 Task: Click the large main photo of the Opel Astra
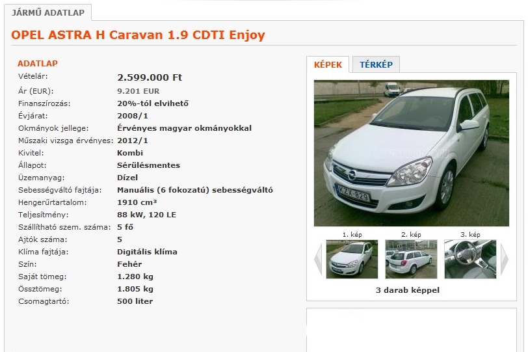click(412, 153)
